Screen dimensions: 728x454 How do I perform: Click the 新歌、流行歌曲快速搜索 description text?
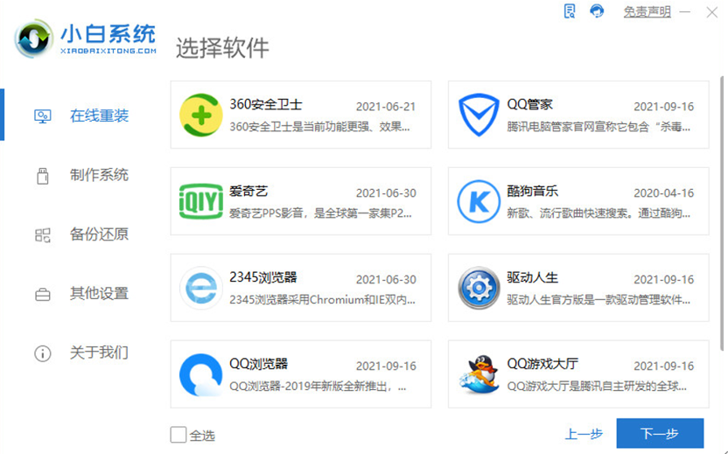[598, 213]
